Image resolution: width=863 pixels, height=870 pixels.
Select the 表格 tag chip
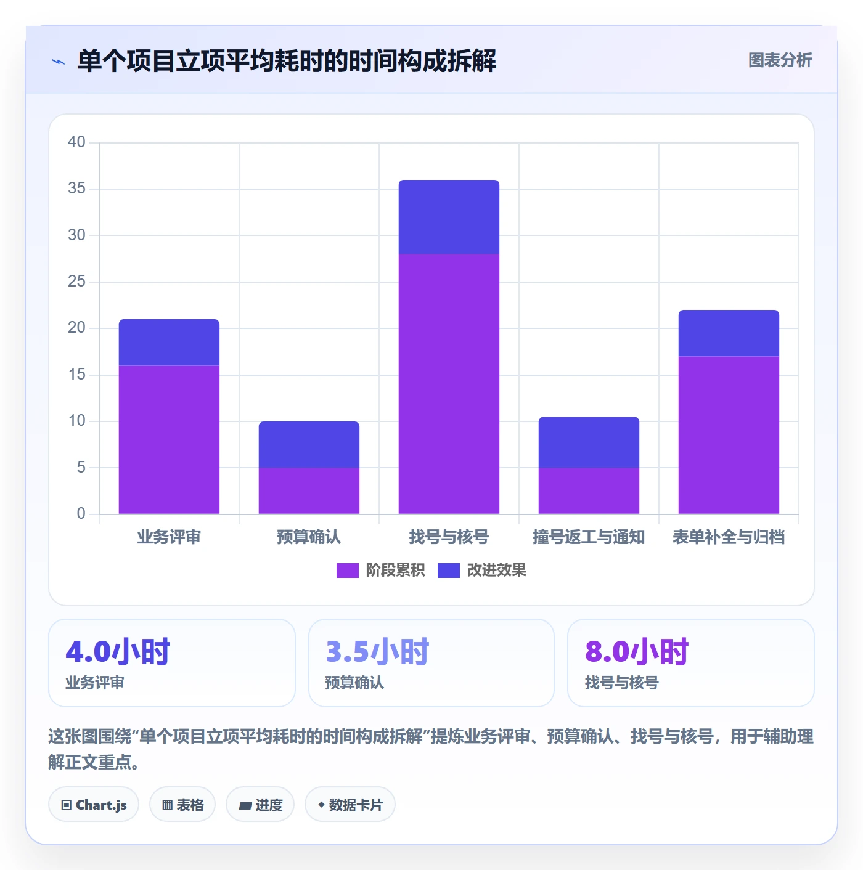(182, 805)
